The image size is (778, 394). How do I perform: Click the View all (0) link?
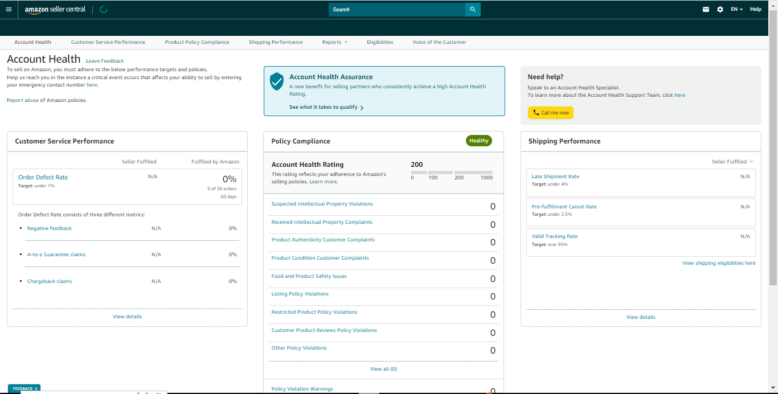coord(383,369)
